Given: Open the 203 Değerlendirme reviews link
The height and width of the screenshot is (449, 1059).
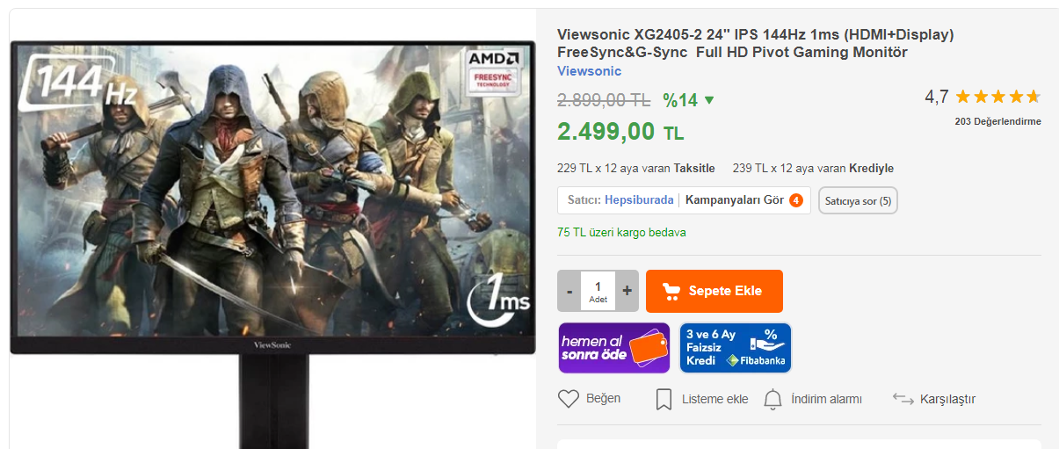Looking at the screenshot, I should tap(997, 122).
